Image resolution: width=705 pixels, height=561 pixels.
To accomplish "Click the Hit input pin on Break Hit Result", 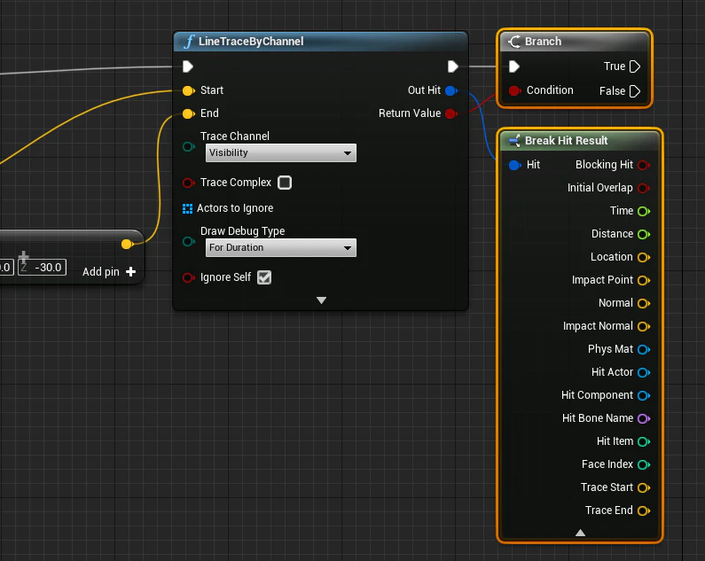I will tap(515, 165).
